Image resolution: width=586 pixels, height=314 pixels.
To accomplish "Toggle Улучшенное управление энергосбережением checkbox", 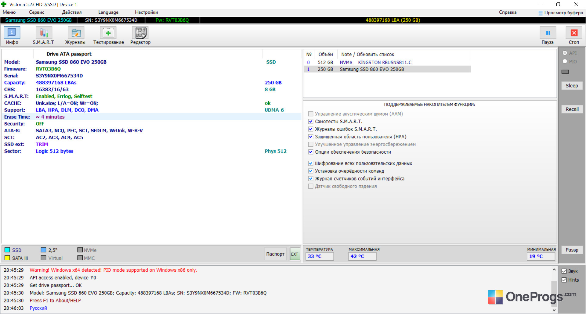I will (x=311, y=144).
